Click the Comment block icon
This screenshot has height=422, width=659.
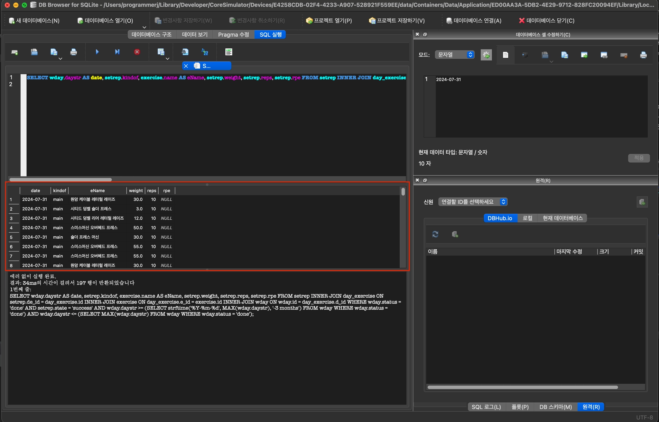coord(229,52)
